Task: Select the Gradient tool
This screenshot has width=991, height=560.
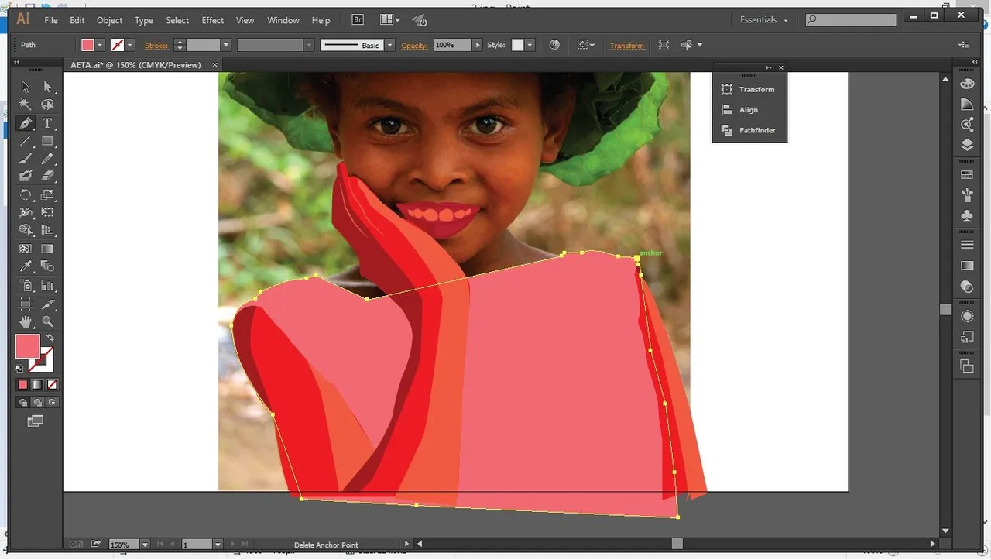Action: pyautogui.click(x=47, y=249)
